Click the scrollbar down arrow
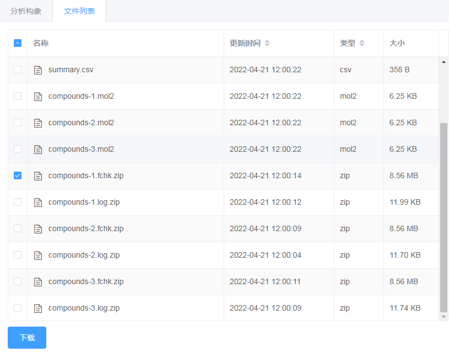Viewport: 449px width, 352px height. [x=443, y=317]
